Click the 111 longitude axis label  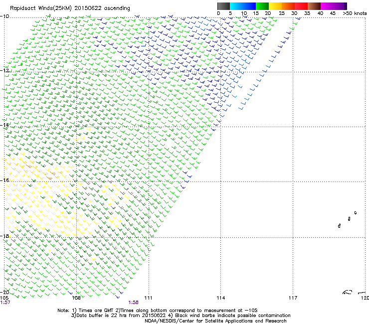148,298
